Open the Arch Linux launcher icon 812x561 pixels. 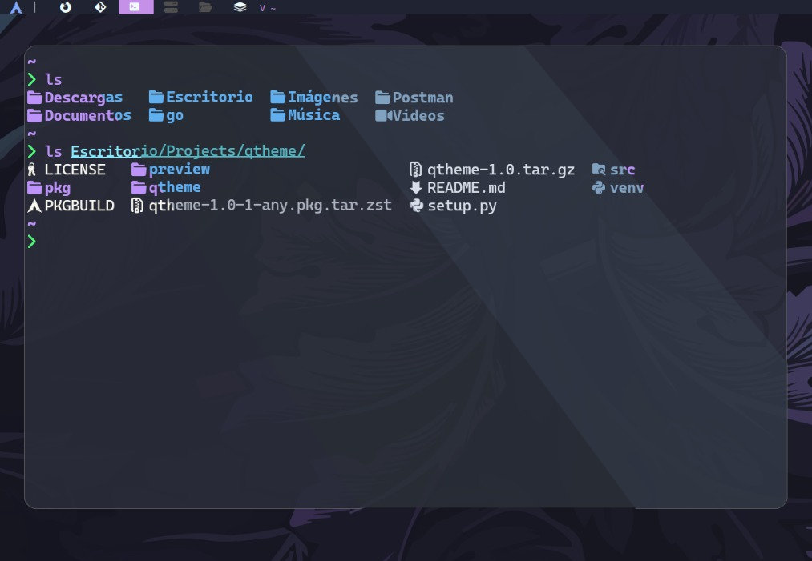16,7
